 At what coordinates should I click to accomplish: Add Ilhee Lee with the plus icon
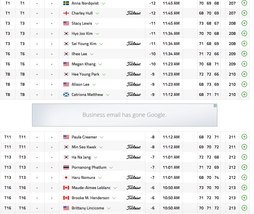pos(244,54)
